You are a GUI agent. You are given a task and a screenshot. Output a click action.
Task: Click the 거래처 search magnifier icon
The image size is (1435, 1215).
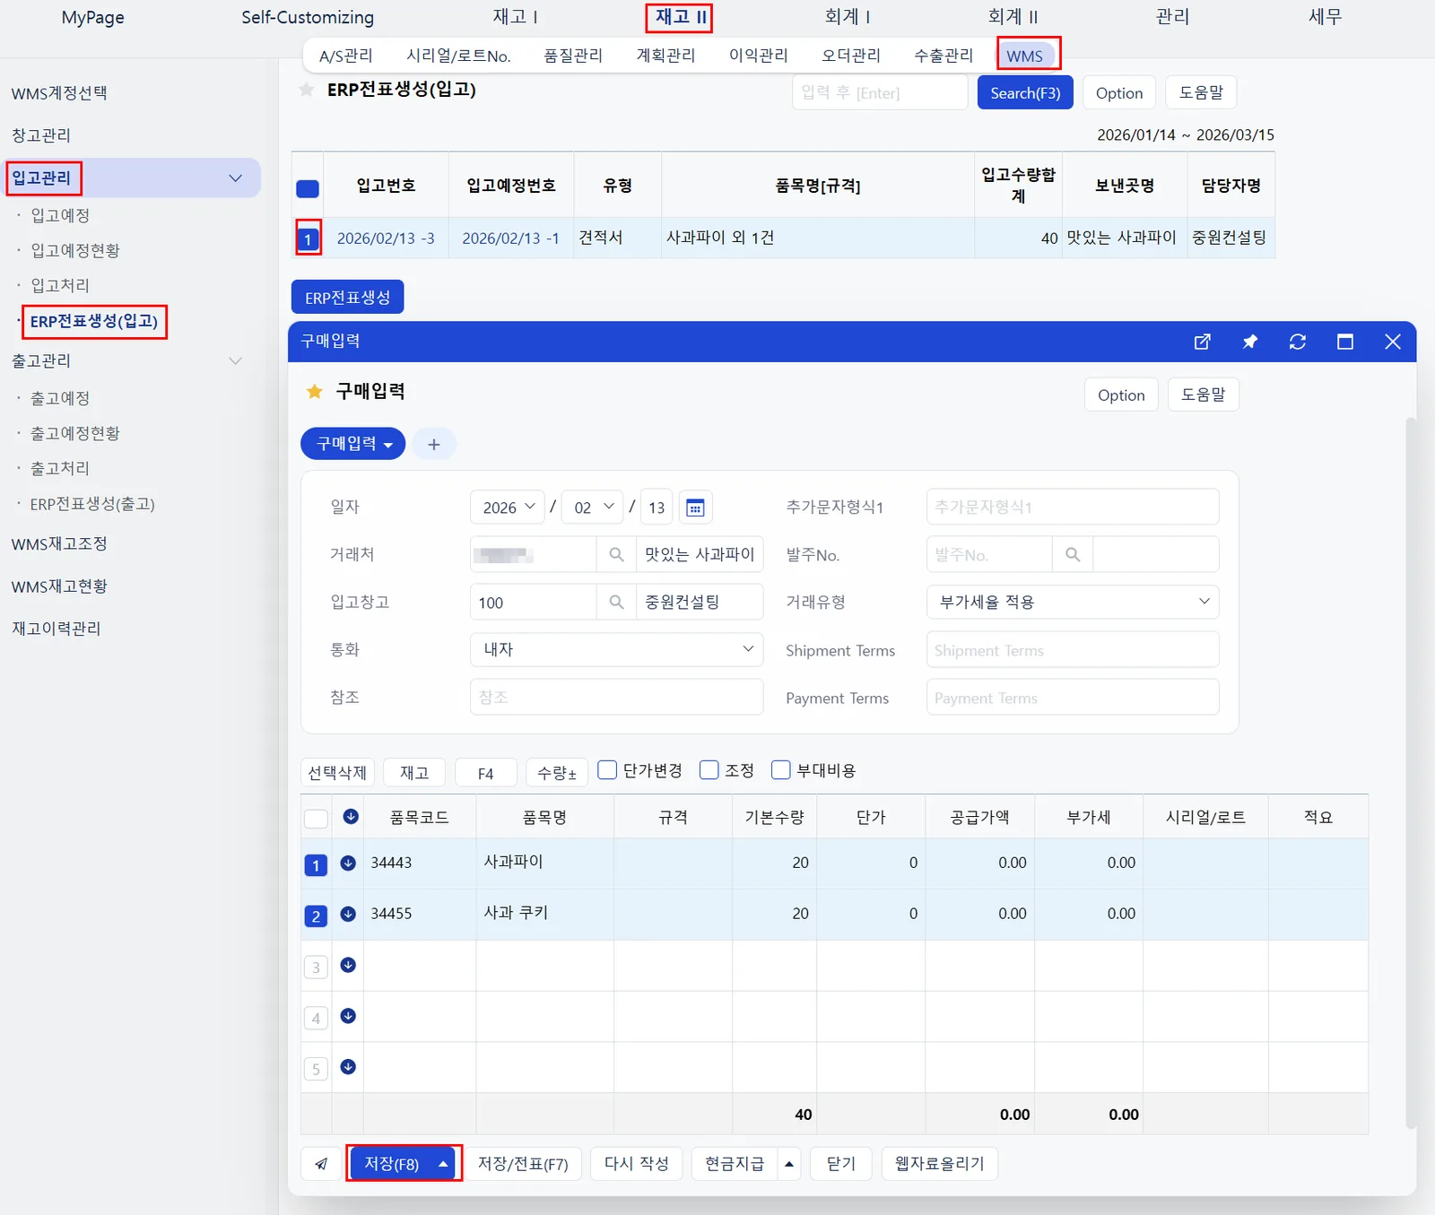[616, 555]
